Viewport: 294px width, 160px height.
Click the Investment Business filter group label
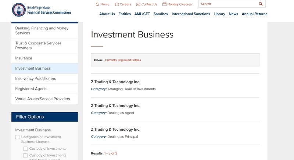point(33,130)
